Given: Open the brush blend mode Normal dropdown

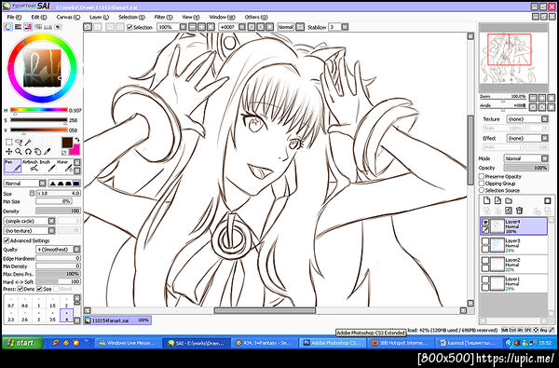Looking at the screenshot, I should [x=43, y=184].
